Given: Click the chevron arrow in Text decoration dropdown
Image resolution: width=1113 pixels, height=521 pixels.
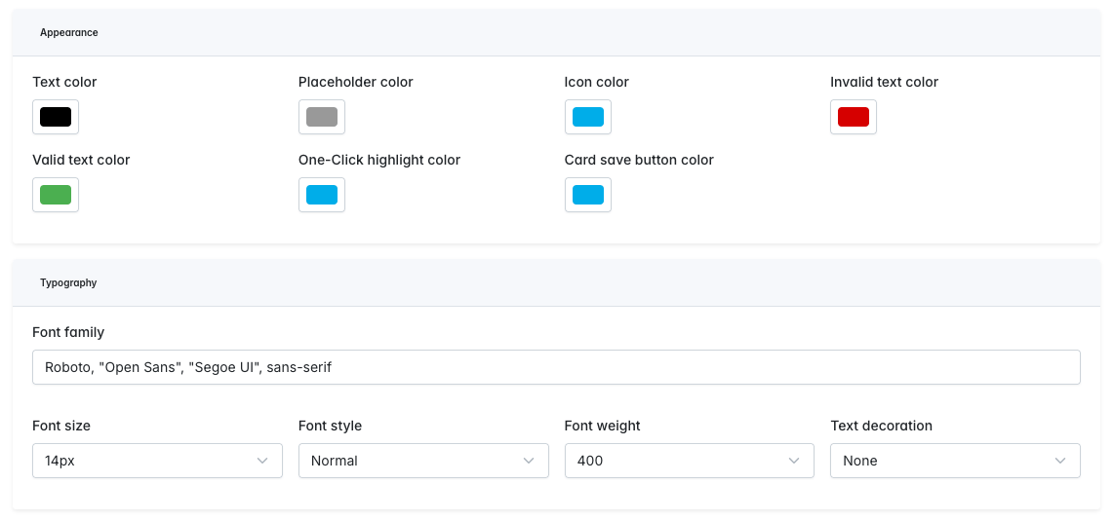Looking at the screenshot, I should click(x=1060, y=461).
